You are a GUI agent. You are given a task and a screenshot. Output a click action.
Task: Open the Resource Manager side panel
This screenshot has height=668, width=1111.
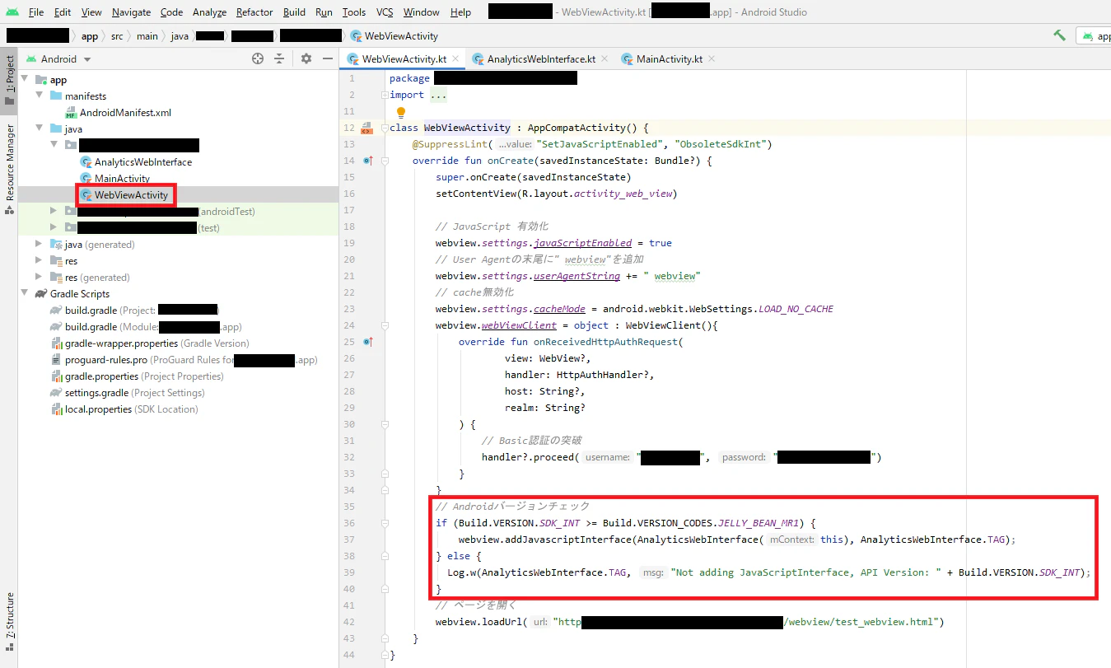[9, 169]
